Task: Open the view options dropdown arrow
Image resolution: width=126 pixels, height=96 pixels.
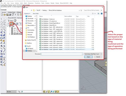Action: click(95, 14)
